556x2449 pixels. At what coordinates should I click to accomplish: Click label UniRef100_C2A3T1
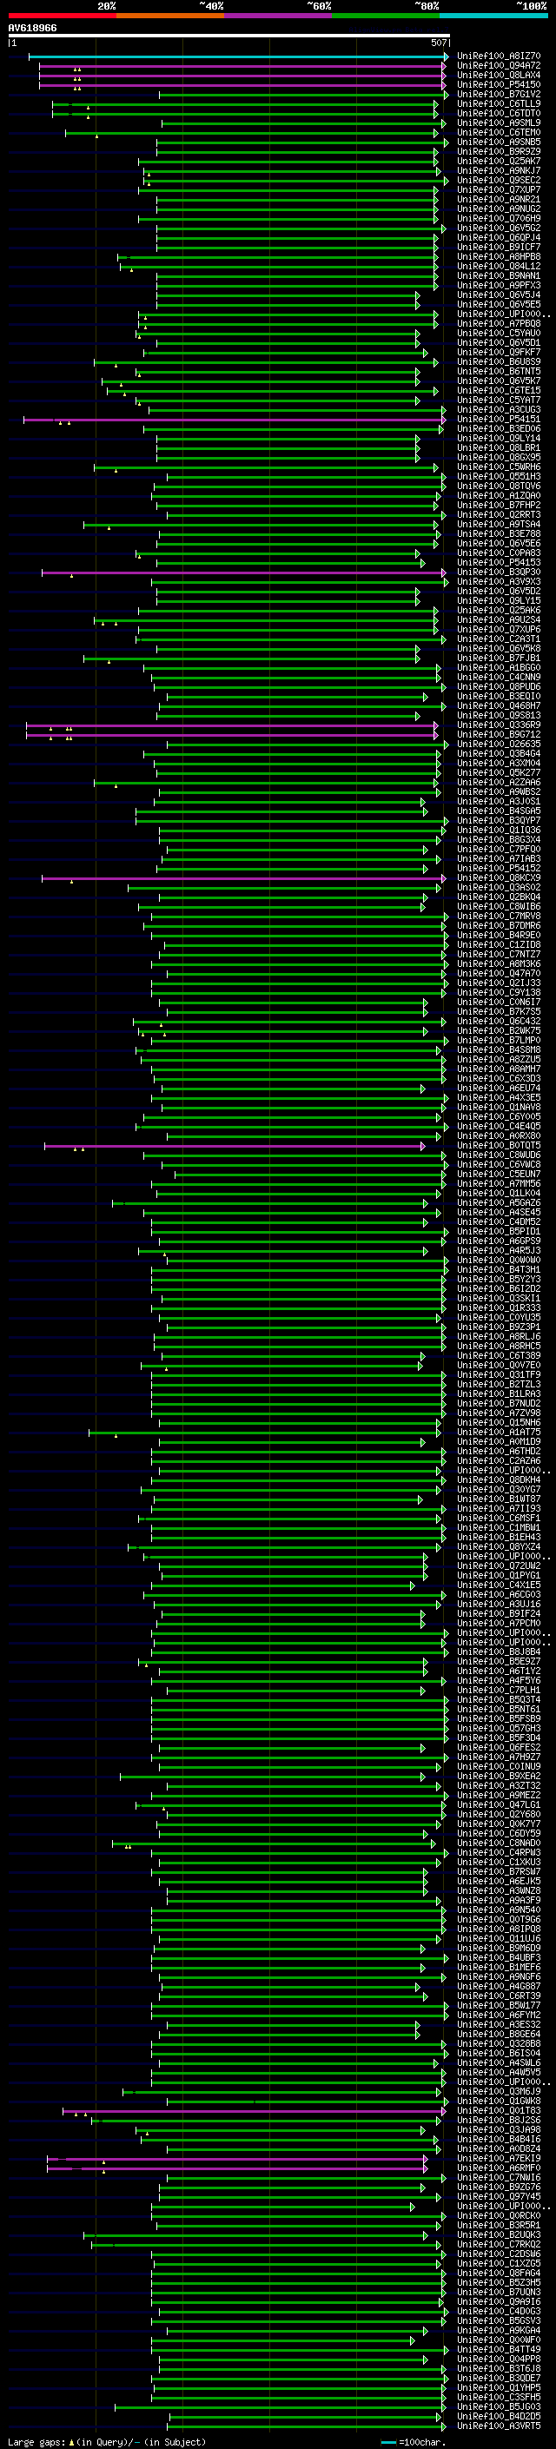[498, 639]
